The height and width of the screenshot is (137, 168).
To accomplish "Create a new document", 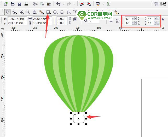I will point(6,4).
